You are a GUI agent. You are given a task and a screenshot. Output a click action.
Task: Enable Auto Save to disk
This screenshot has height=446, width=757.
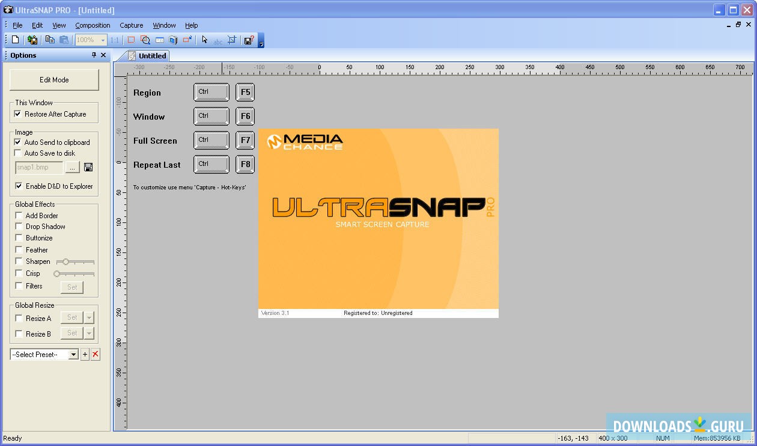pyautogui.click(x=18, y=153)
